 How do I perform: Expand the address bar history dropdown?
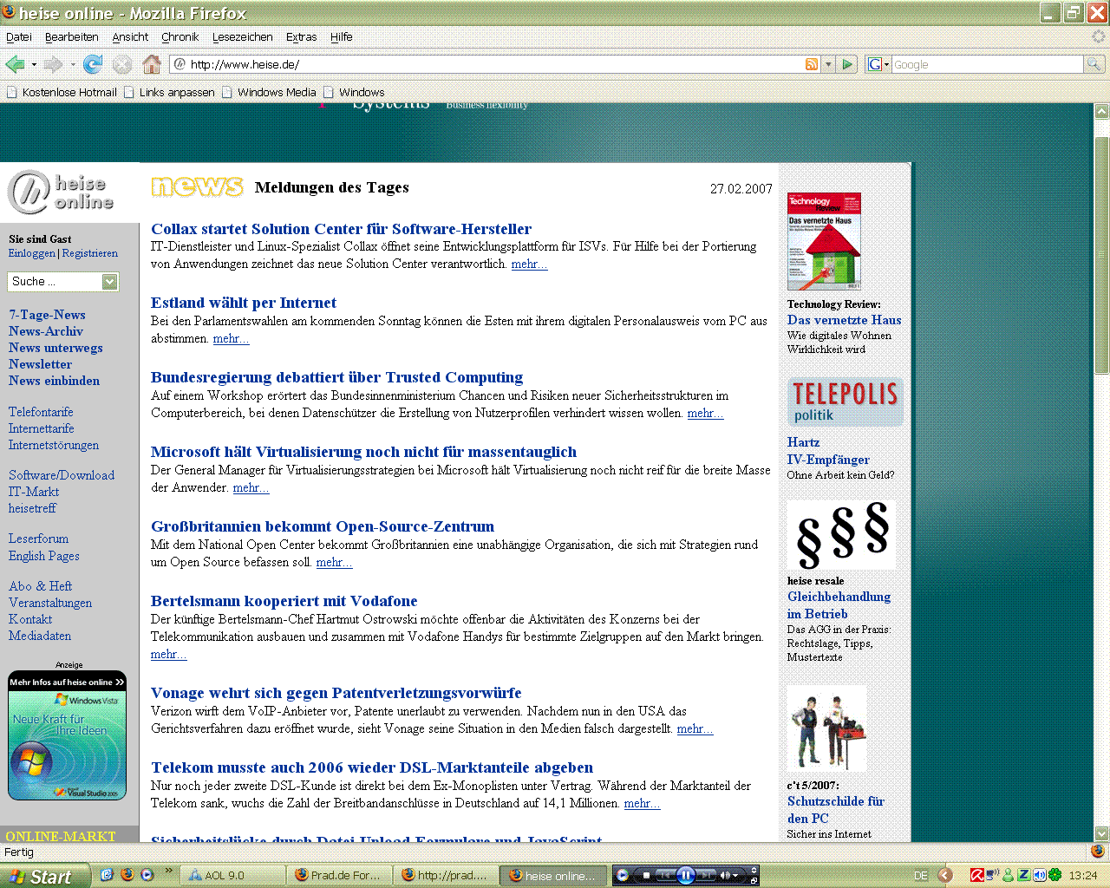pyautogui.click(x=828, y=64)
